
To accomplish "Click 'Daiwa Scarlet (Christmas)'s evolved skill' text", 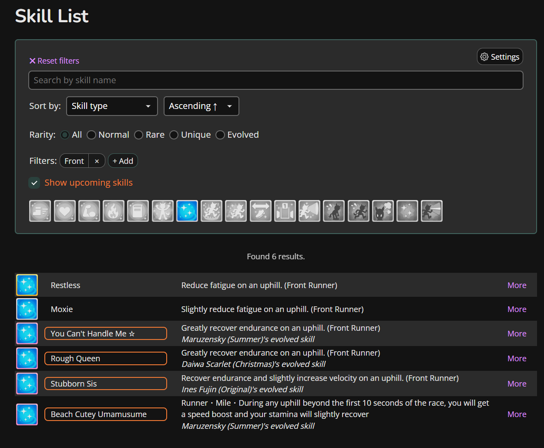I will (253, 364).
